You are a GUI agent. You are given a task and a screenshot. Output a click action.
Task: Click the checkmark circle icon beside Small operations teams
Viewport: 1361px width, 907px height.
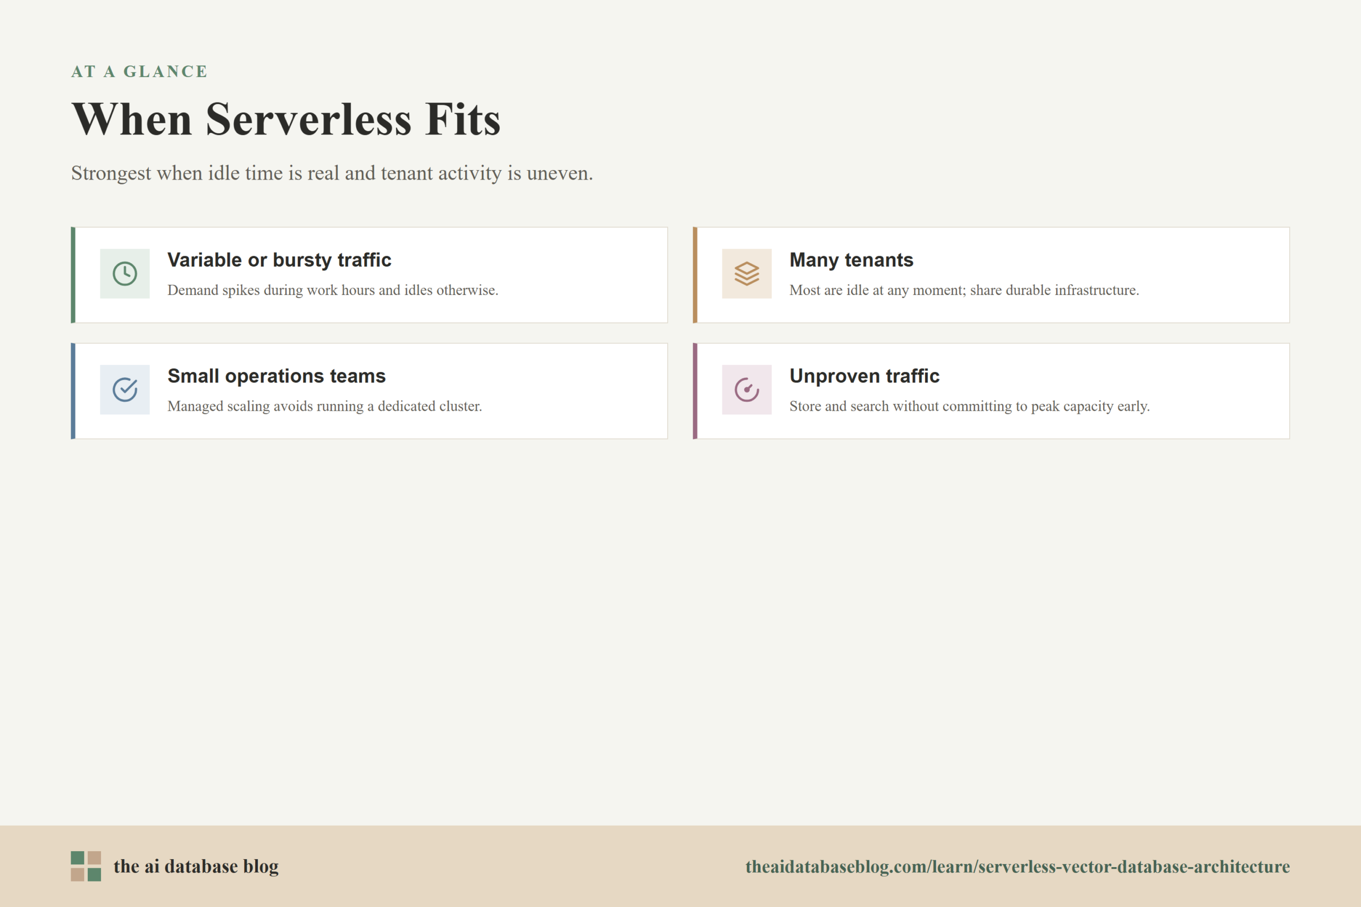124,389
